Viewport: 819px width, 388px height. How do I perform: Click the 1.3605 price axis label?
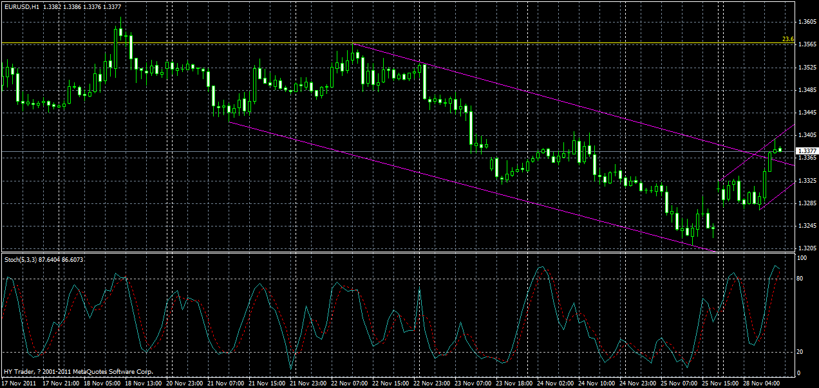(806, 22)
